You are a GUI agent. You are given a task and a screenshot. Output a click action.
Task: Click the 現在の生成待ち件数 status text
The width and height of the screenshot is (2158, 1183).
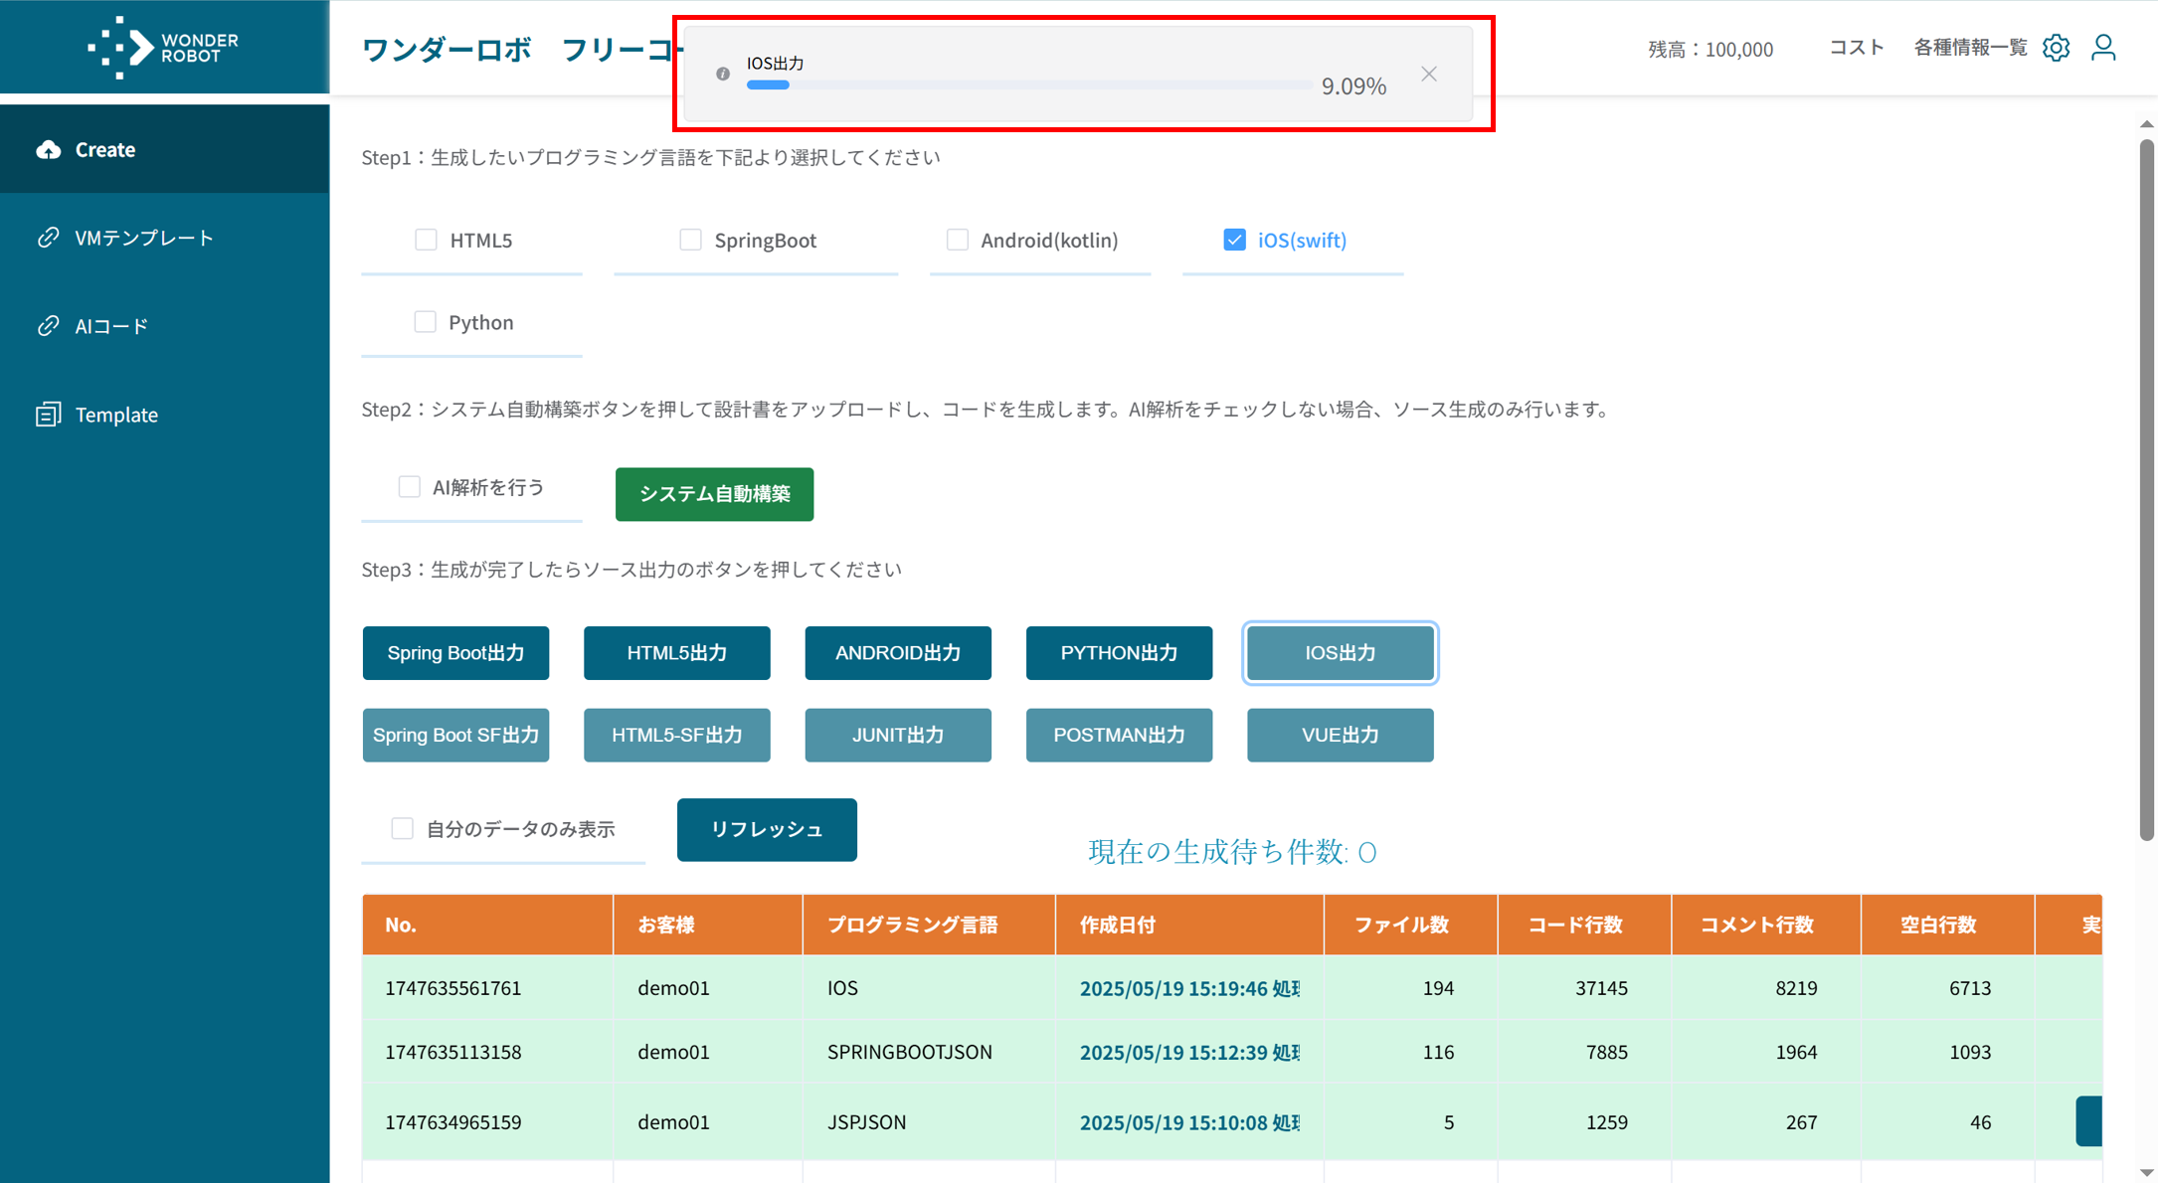coord(1232,852)
